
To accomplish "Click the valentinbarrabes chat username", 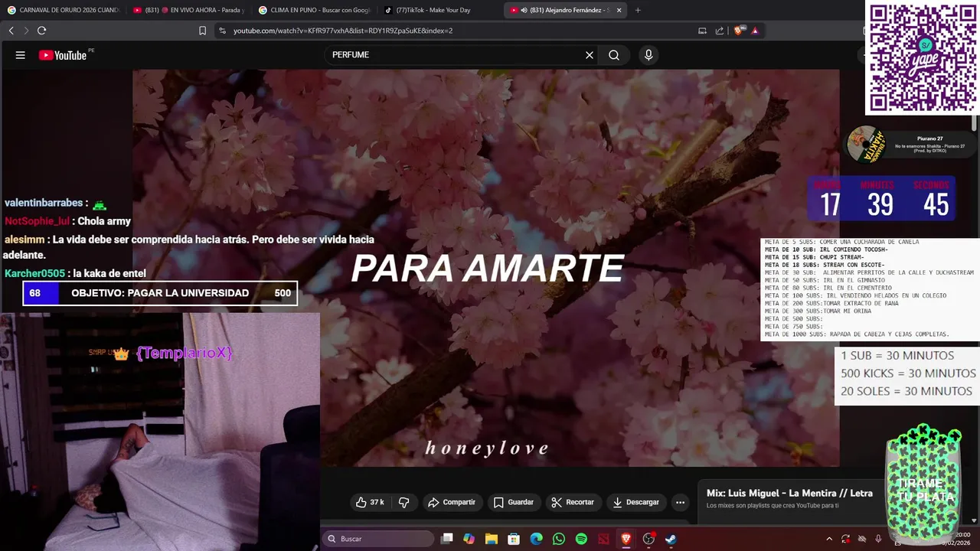I will coord(44,203).
